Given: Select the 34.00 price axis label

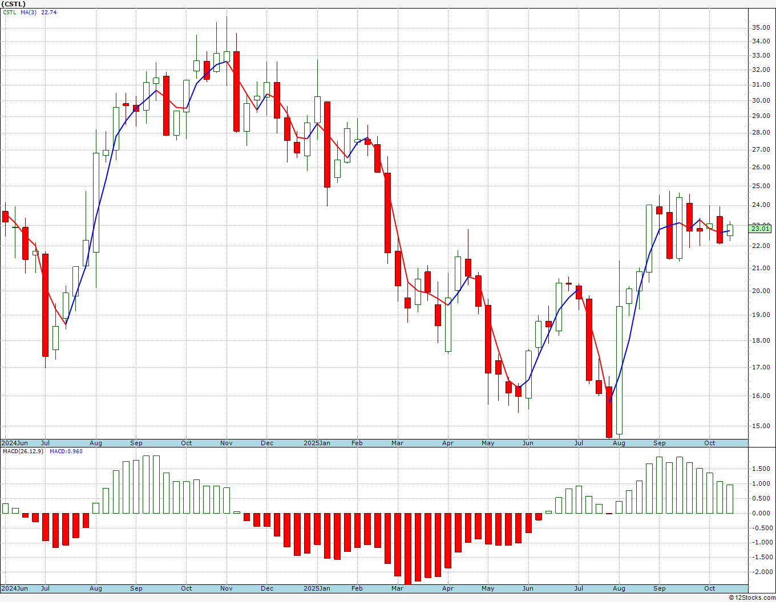Looking at the screenshot, I should pyautogui.click(x=760, y=41).
